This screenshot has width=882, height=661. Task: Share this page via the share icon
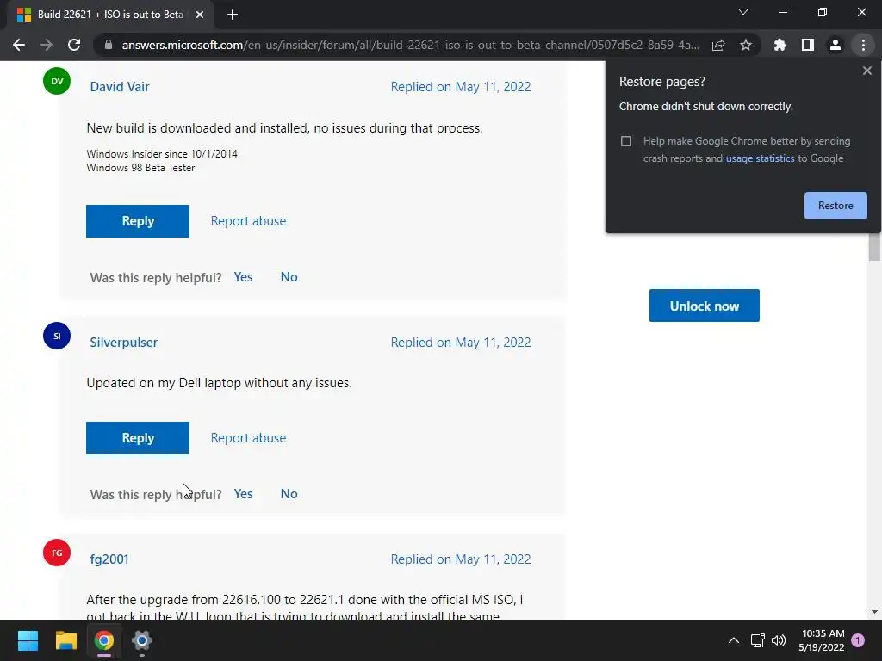[718, 45]
